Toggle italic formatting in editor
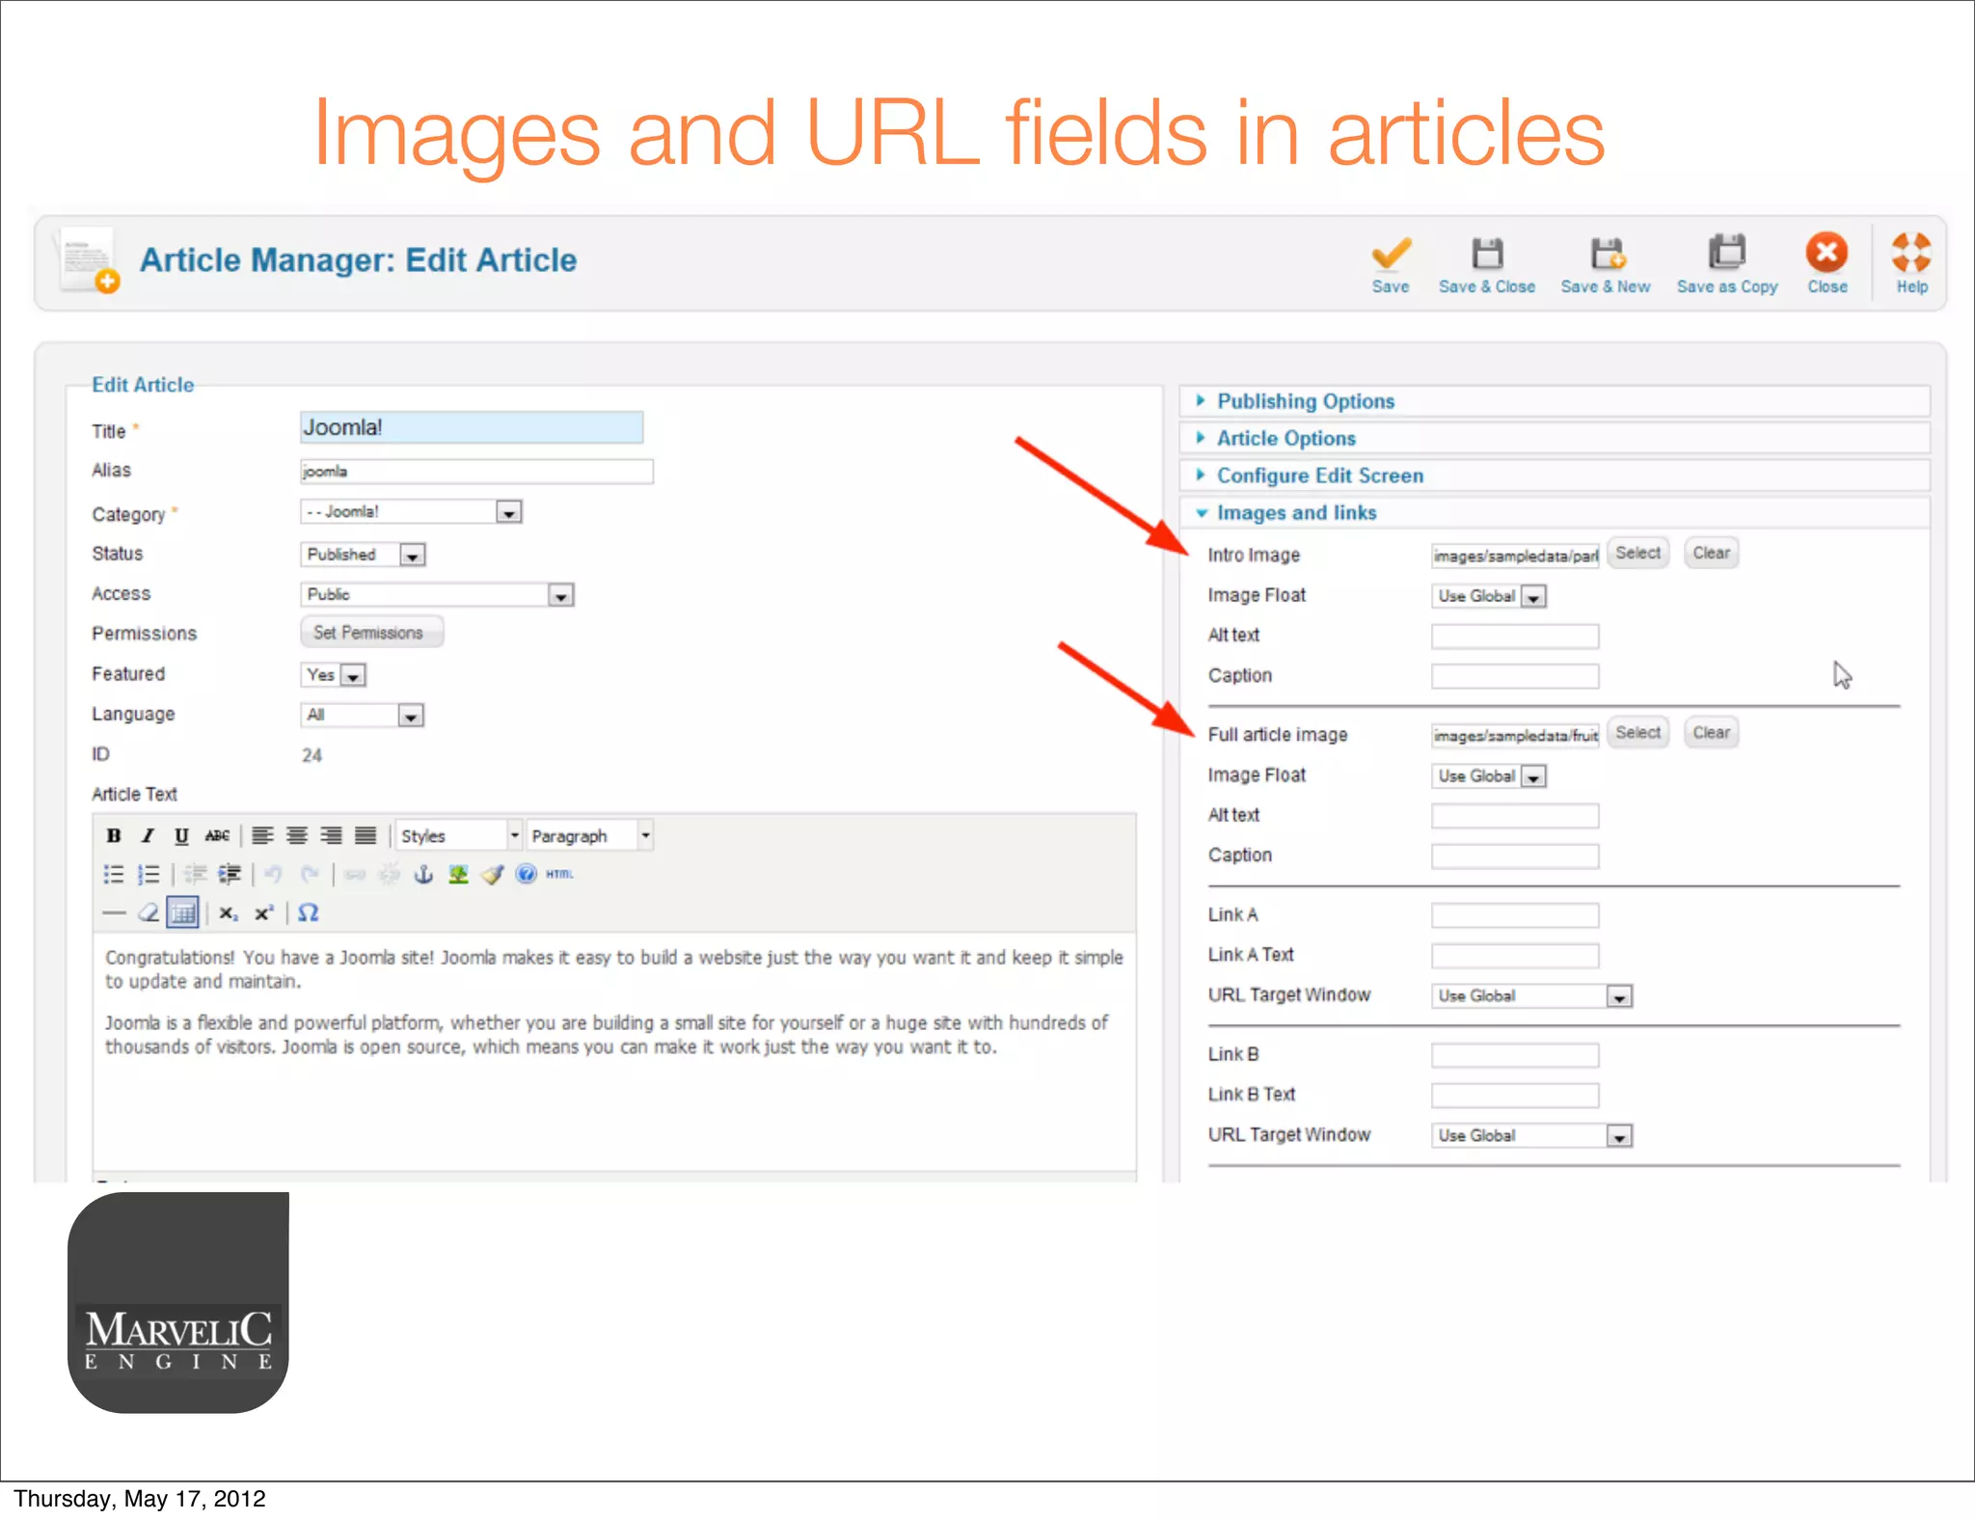 coord(147,835)
